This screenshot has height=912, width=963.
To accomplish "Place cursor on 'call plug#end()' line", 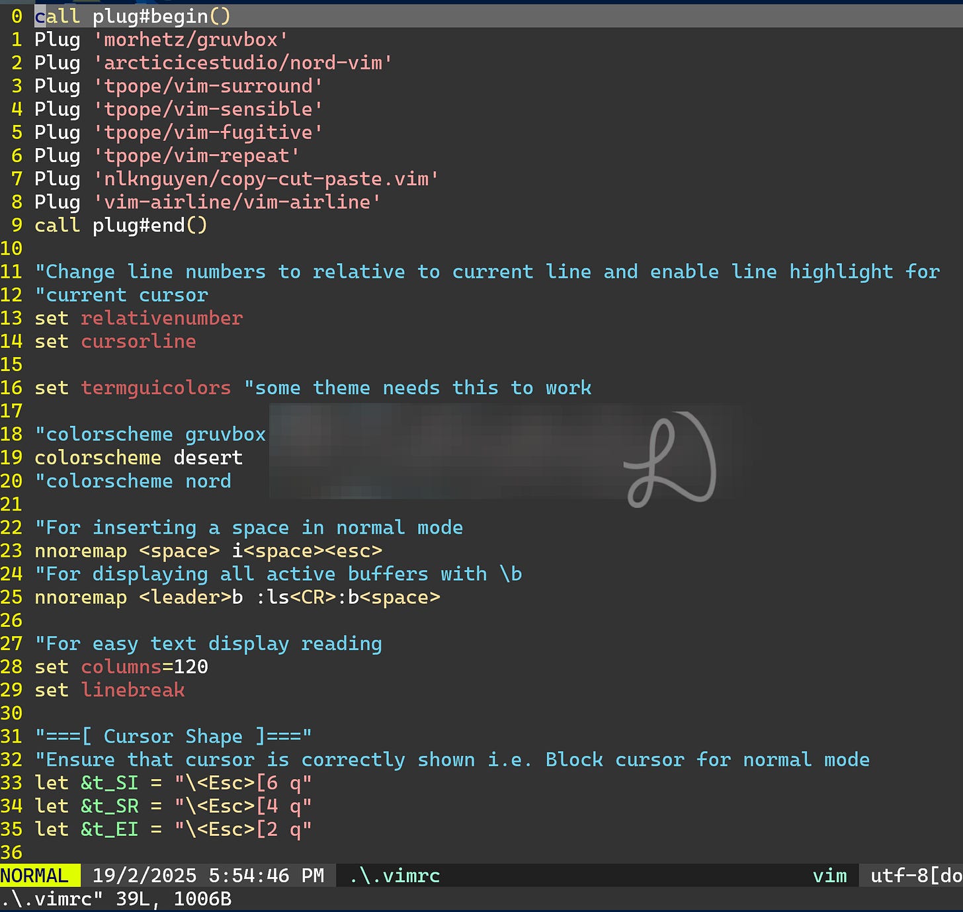I will [121, 226].
